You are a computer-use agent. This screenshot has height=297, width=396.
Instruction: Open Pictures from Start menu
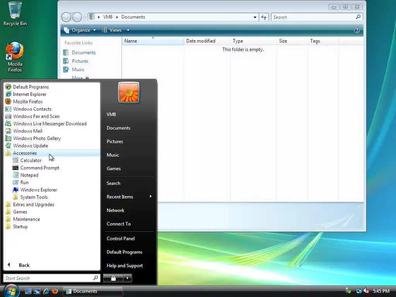(114, 142)
